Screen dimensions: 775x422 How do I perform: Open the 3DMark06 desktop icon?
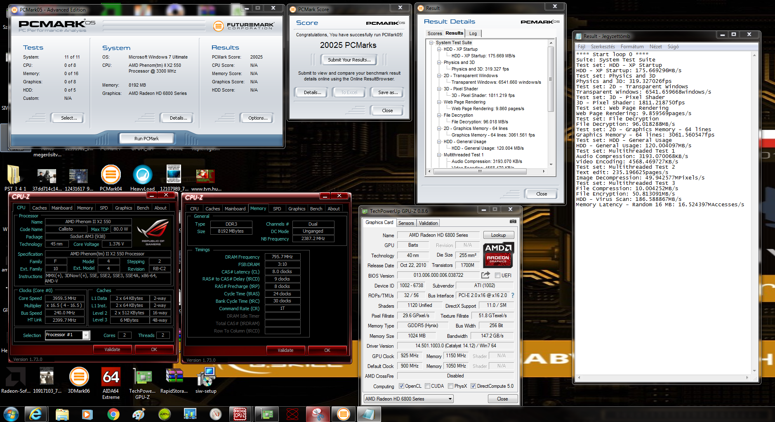tap(79, 380)
